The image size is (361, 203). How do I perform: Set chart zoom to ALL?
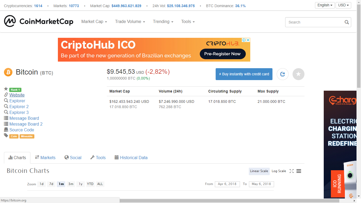[100, 184]
